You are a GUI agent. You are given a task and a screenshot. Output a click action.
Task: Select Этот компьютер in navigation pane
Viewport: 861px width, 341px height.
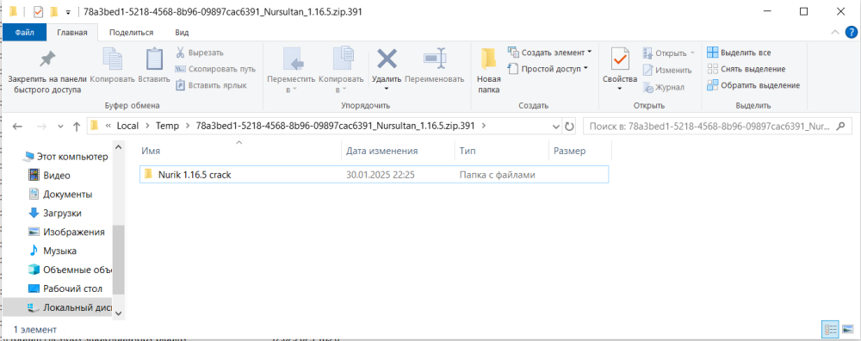66,157
